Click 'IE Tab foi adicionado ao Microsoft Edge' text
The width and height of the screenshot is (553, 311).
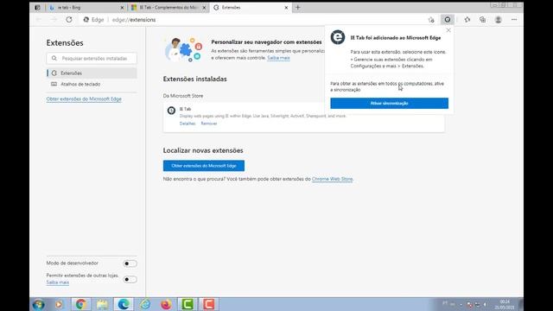point(396,38)
